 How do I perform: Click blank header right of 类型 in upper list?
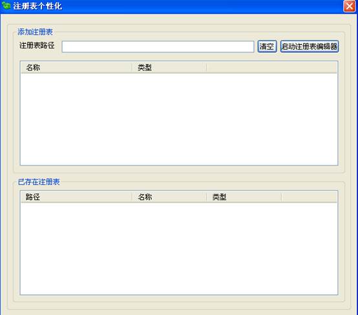[x=271, y=68]
